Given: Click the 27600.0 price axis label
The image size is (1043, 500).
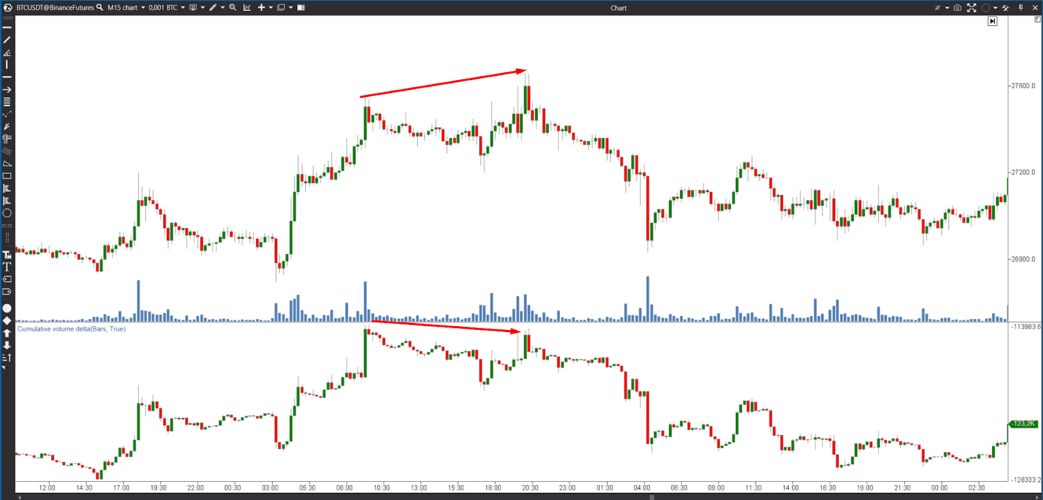Looking at the screenshot, I should click(1023, 85).
